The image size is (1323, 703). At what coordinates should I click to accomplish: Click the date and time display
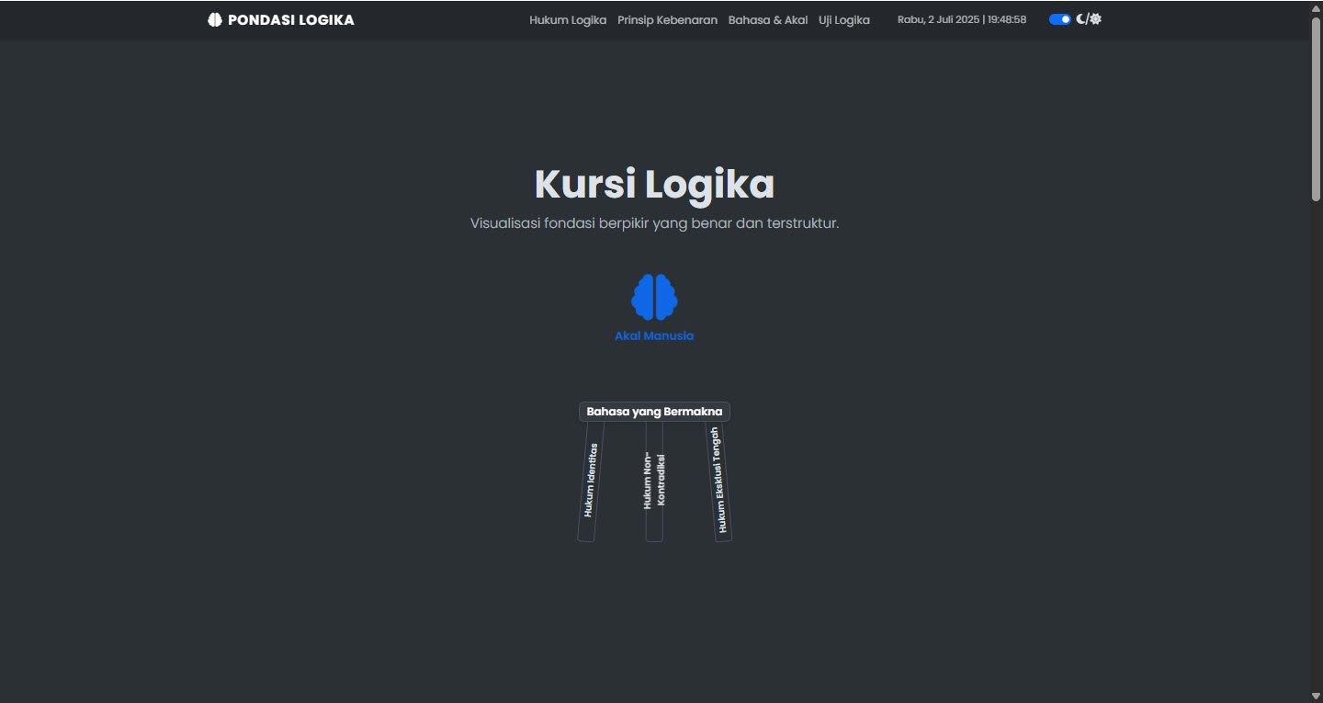tap(962, 19)
